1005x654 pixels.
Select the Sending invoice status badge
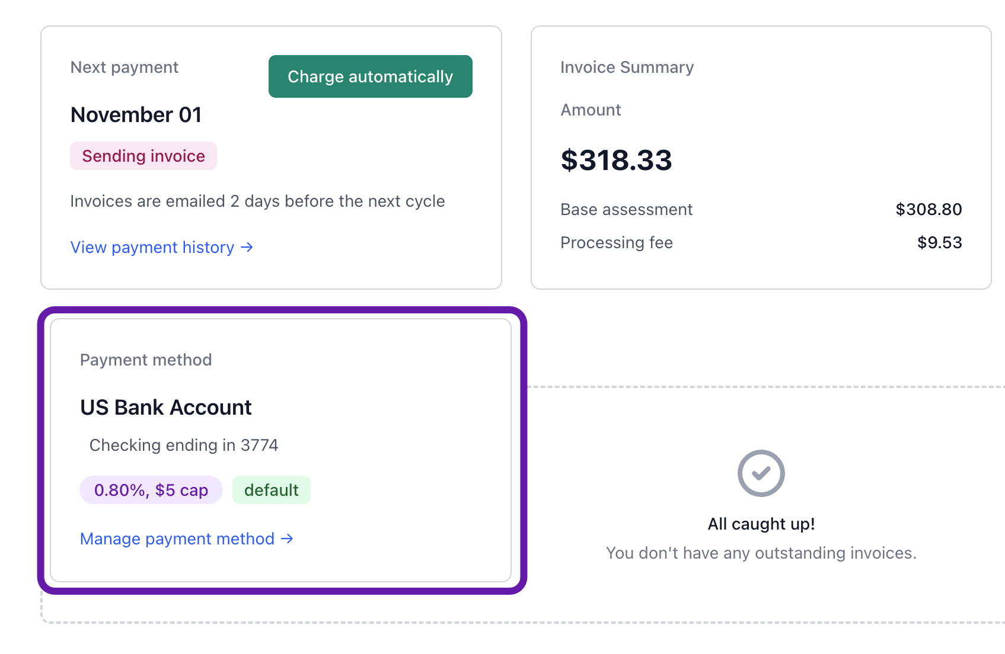click(143, 156)
